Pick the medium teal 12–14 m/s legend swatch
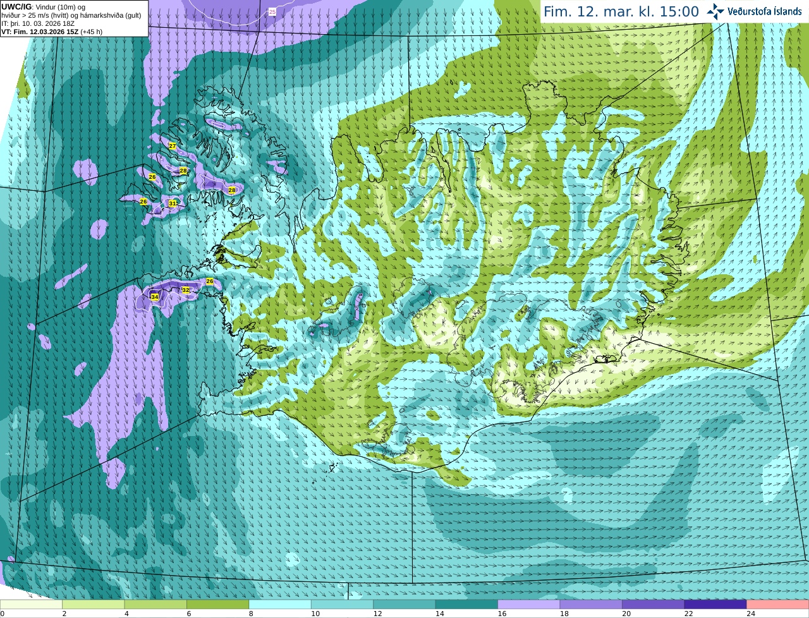 404,604
